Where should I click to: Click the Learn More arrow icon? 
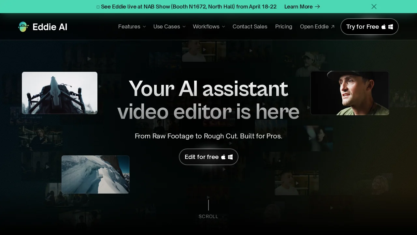pyautogui.click(x=318, y=7)
